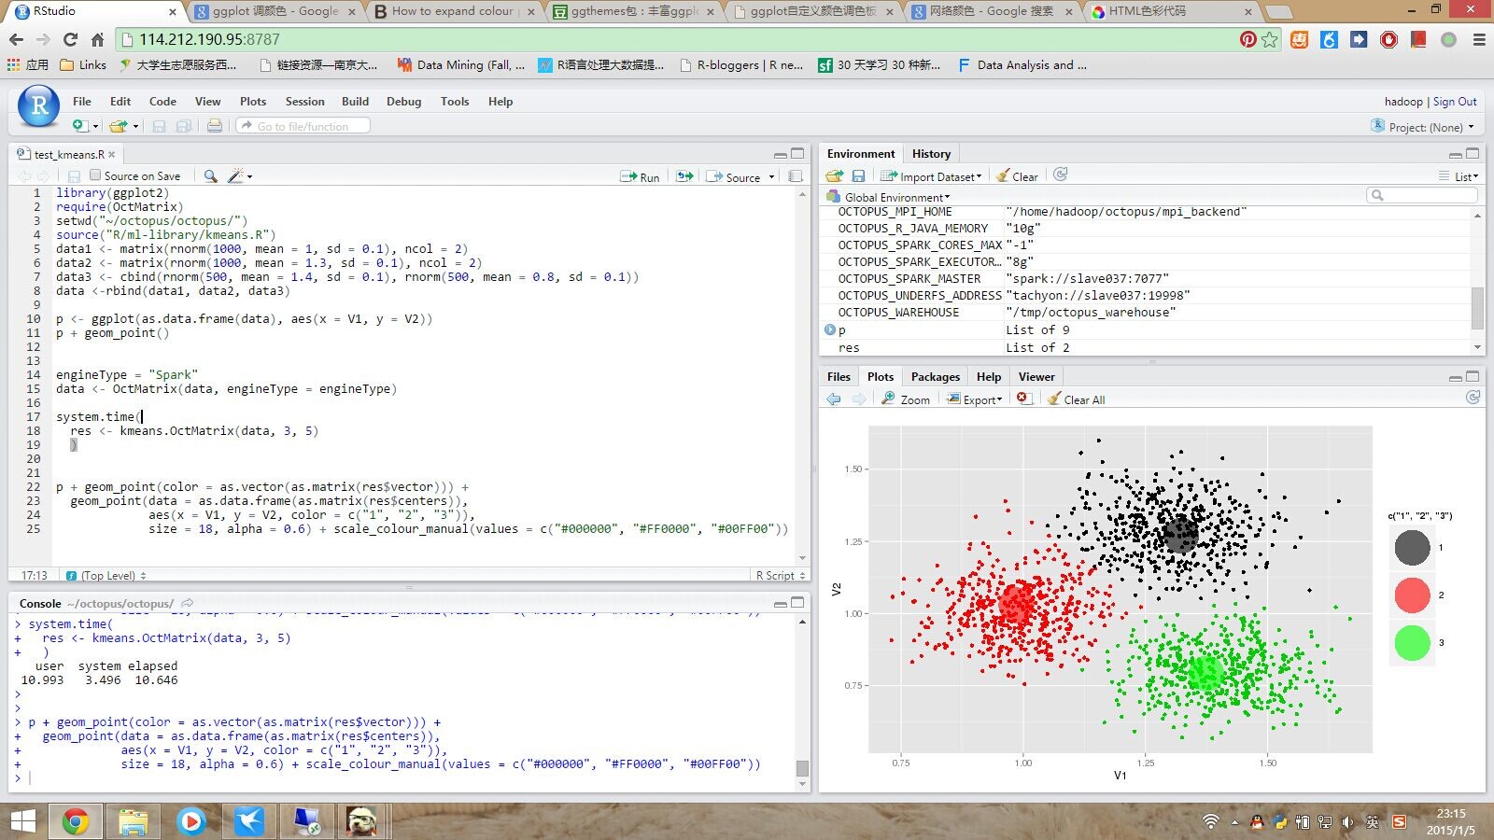Open the List view dropdown in the Environment pane
The image size is (1494, 840).
pos(1459,176)
